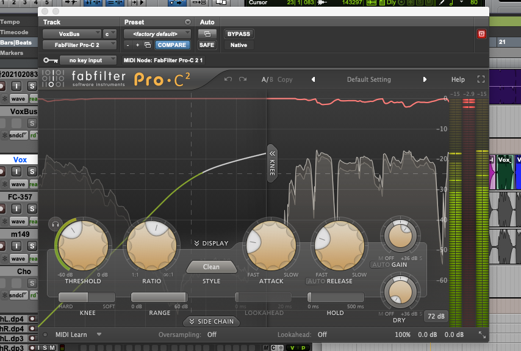Click the 100% output mix value
The image size is (521, 351).
point(403,335)
